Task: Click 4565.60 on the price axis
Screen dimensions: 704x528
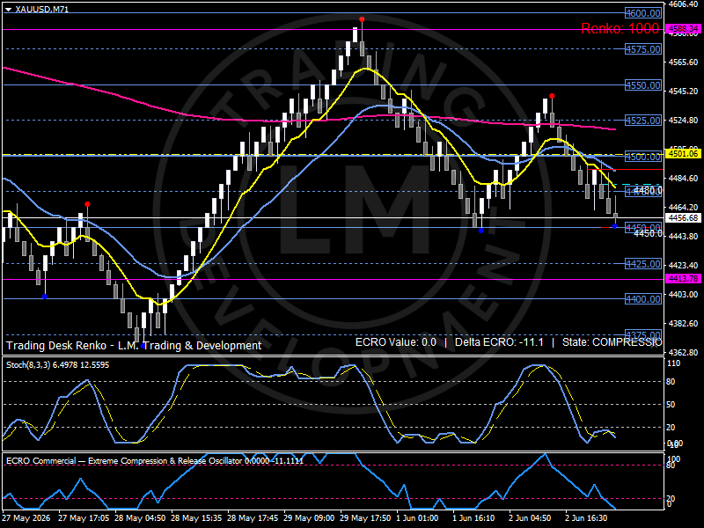Action: 684,62
